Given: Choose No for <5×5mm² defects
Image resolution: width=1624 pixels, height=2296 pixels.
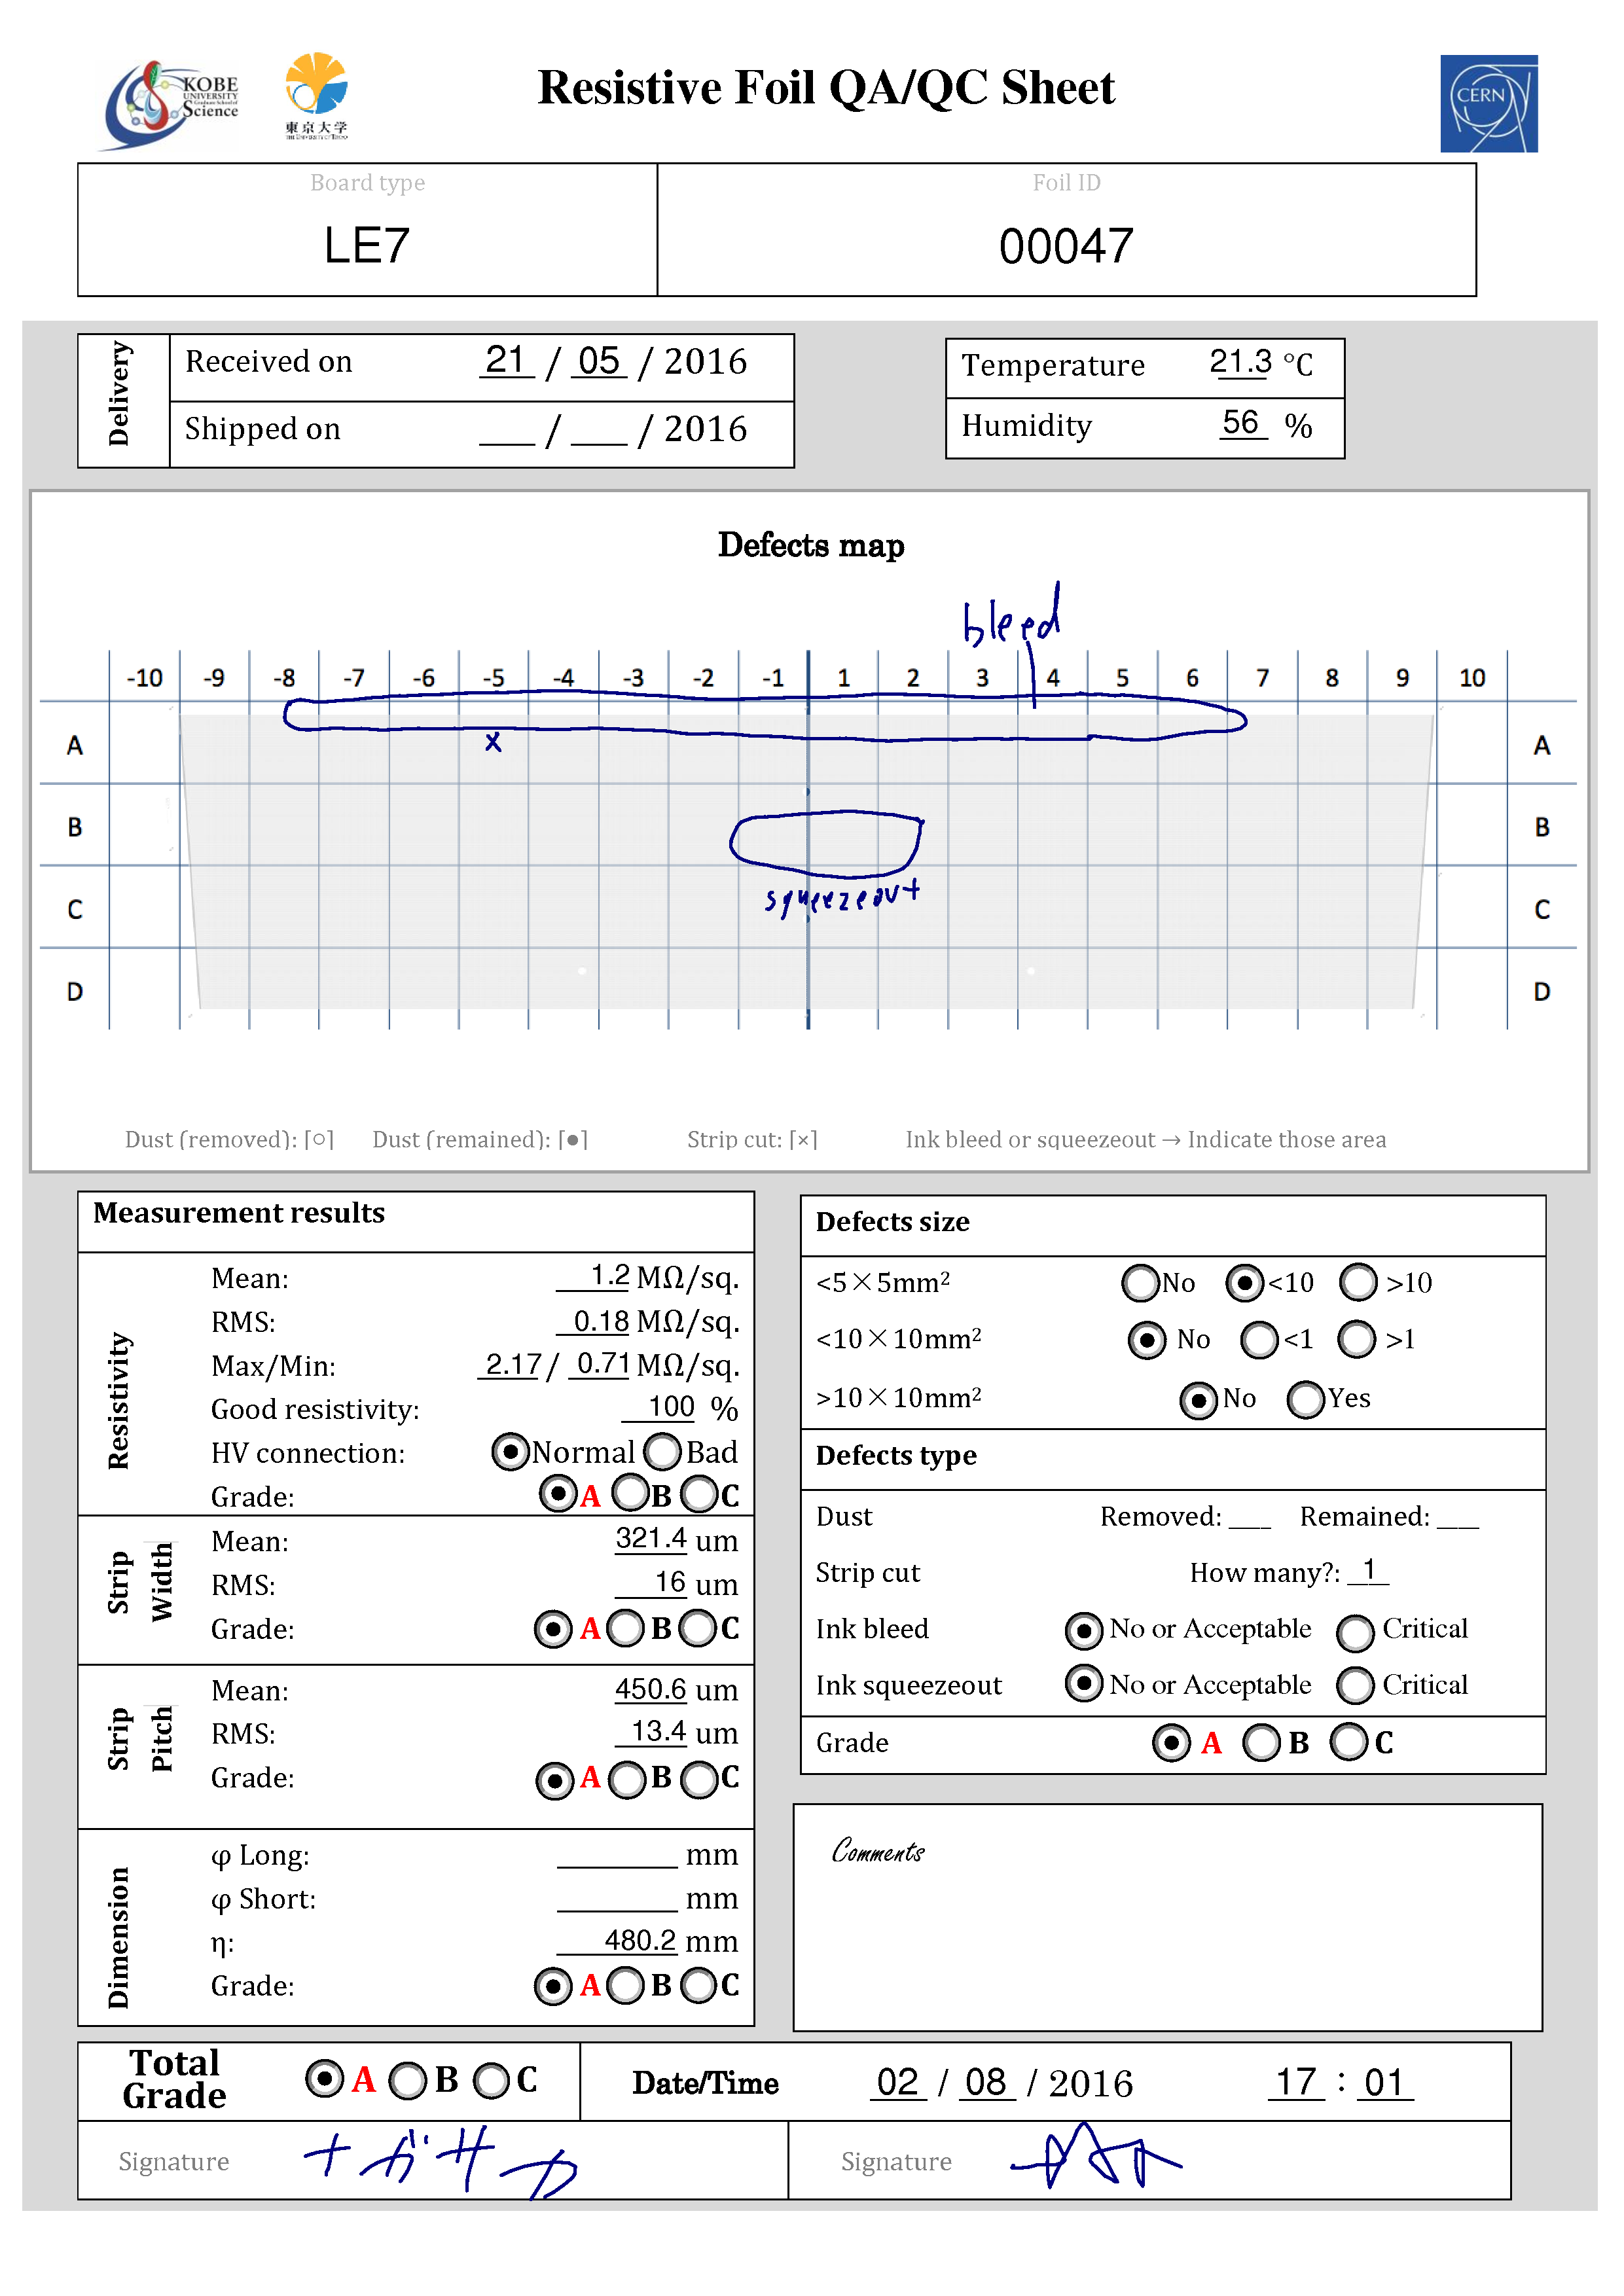Looking at the screenshot, I should click(1140, 1282).
